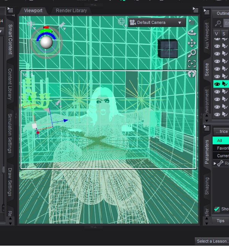Click the S column header in Scene pane
The image size is (229, 251).
224,34
